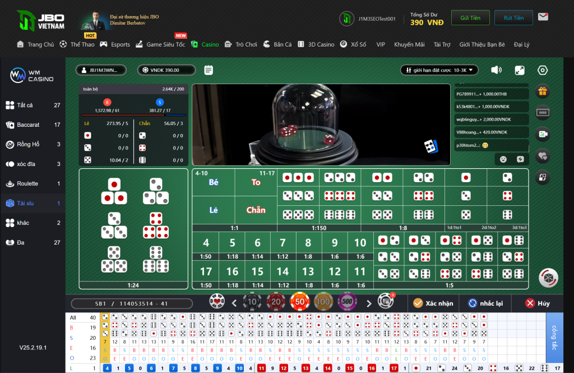The width and height of the screenshot is (574, 373).
Task: Show previous chips with left arrow
Action: coord(234,303)
